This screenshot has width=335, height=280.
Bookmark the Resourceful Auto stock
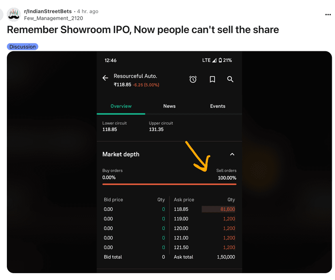point(212,80)
